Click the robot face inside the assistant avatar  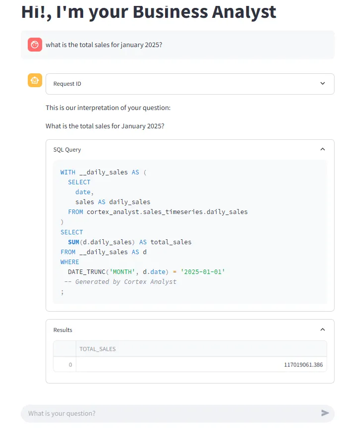[x=34, y=80]
